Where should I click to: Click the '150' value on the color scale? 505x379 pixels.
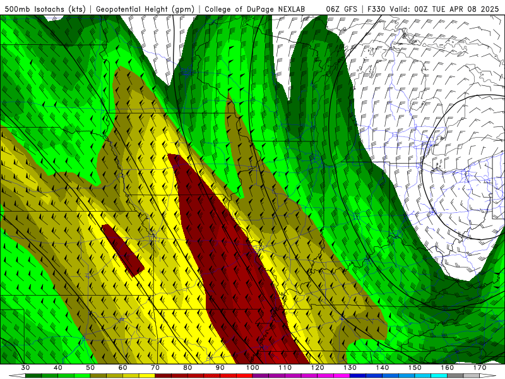[415, 368]
